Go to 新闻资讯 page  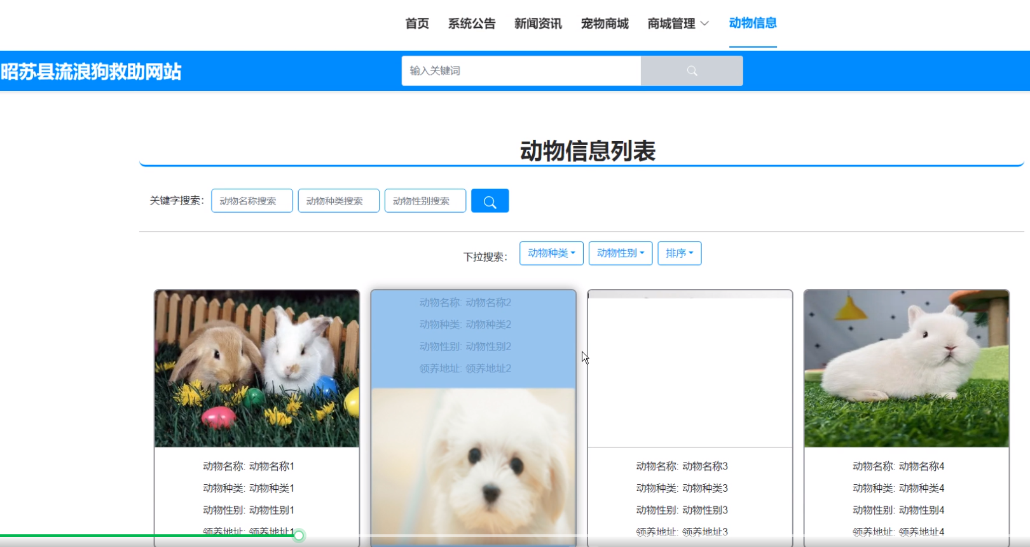[x=538, y=24]
